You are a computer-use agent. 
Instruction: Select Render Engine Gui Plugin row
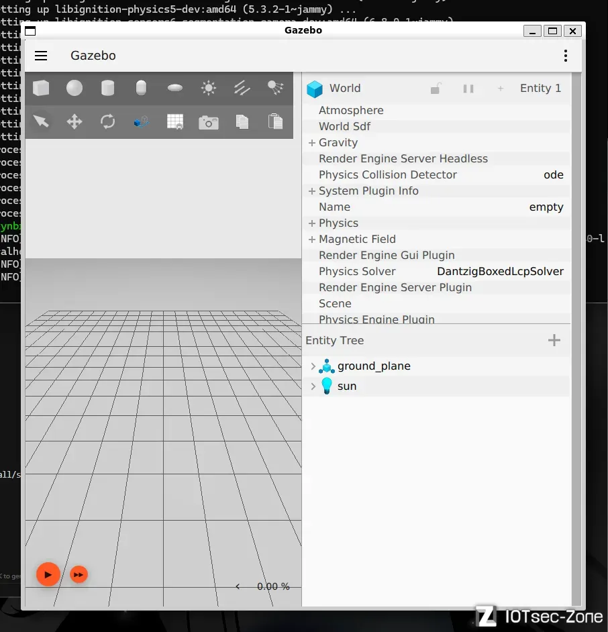pyautogui.click(x=437, y=256)
